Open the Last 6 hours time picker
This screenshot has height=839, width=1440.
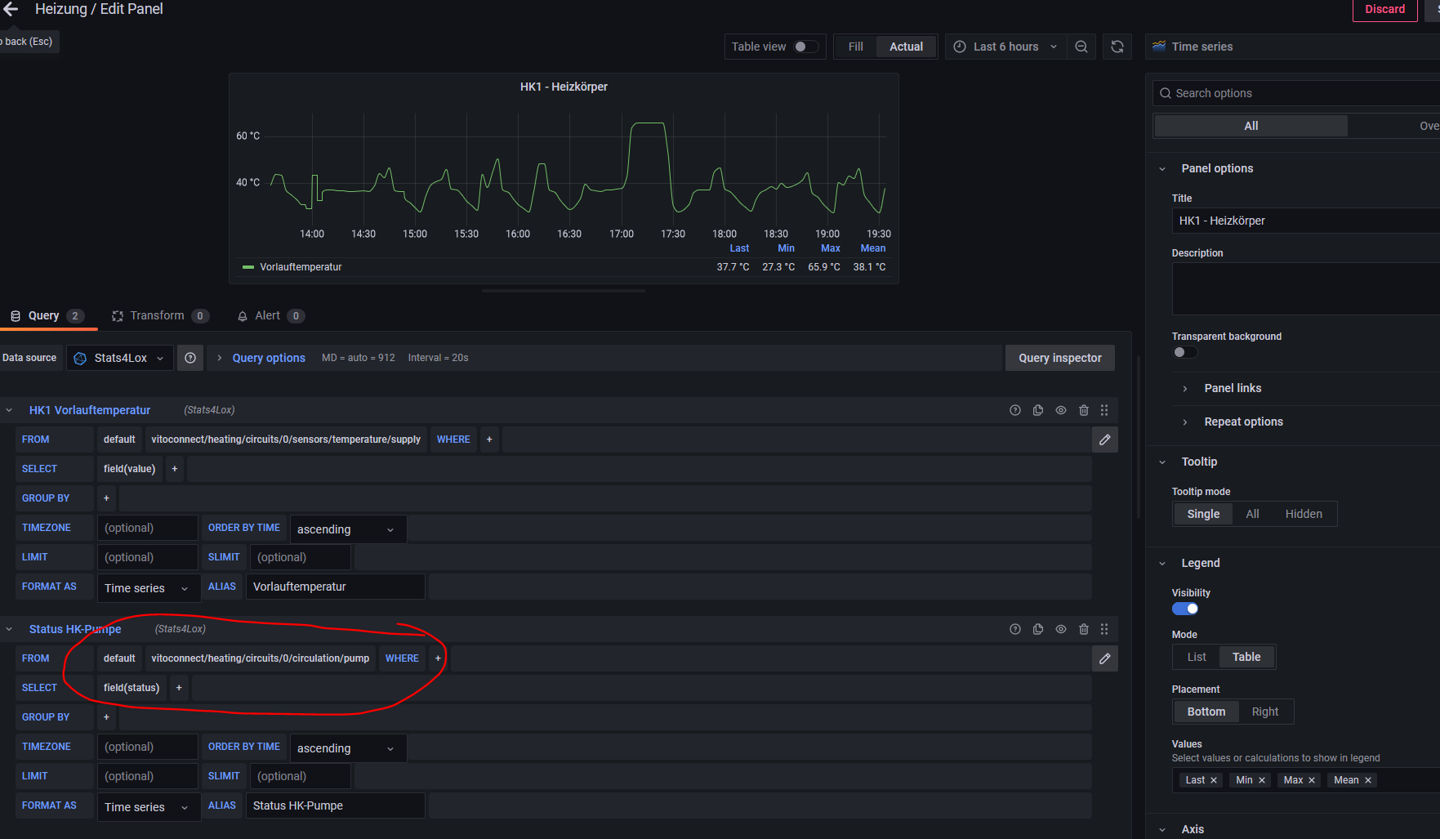pos(1005,47)
